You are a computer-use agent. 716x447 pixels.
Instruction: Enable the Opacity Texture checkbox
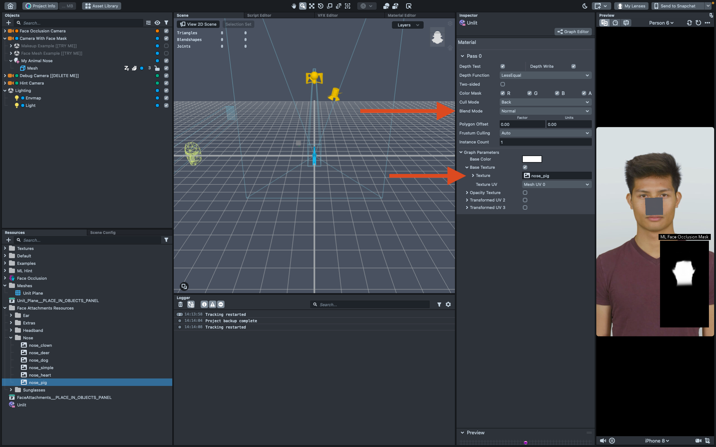[x=525, y=193]
